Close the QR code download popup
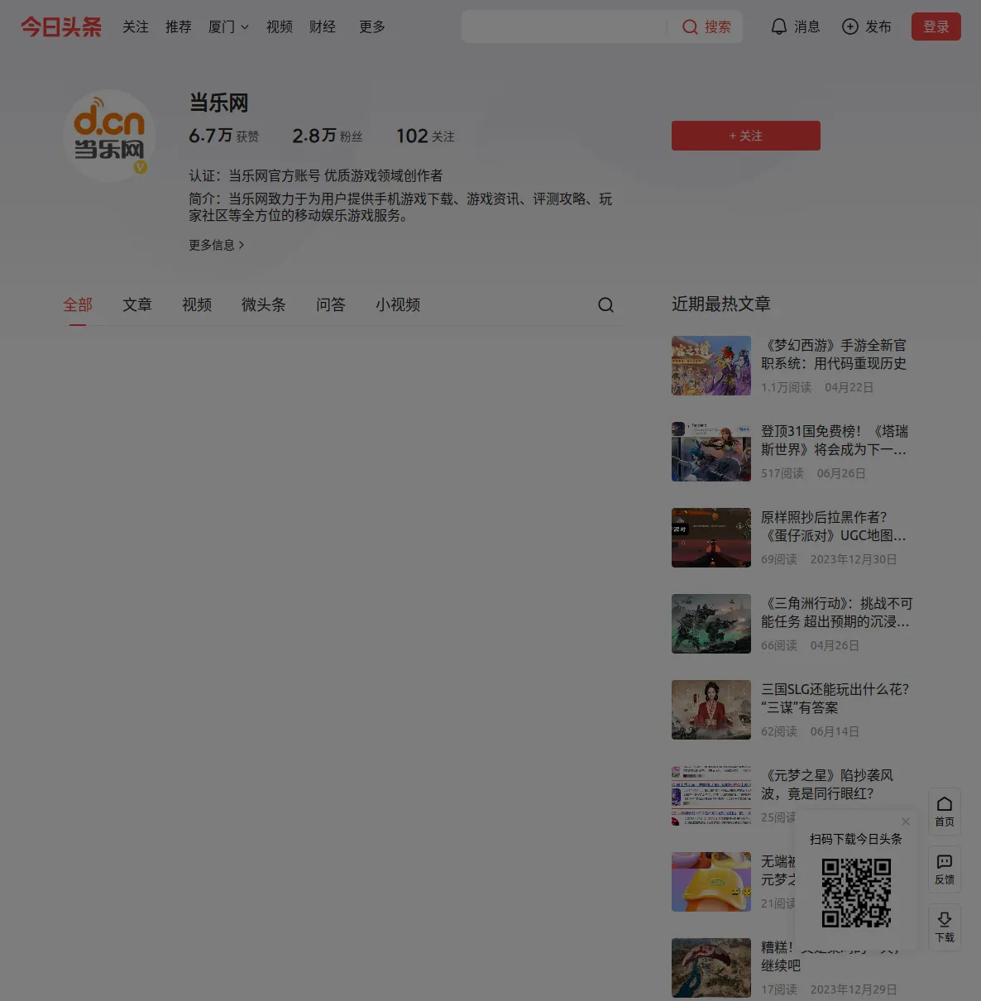 coord(906,821)
